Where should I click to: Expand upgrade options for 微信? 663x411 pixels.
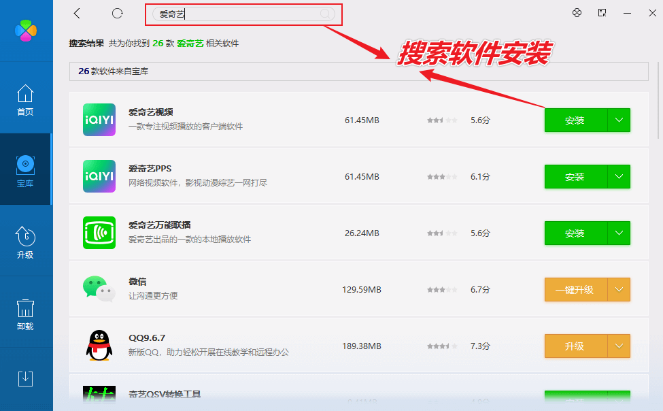tap(619, 289)
